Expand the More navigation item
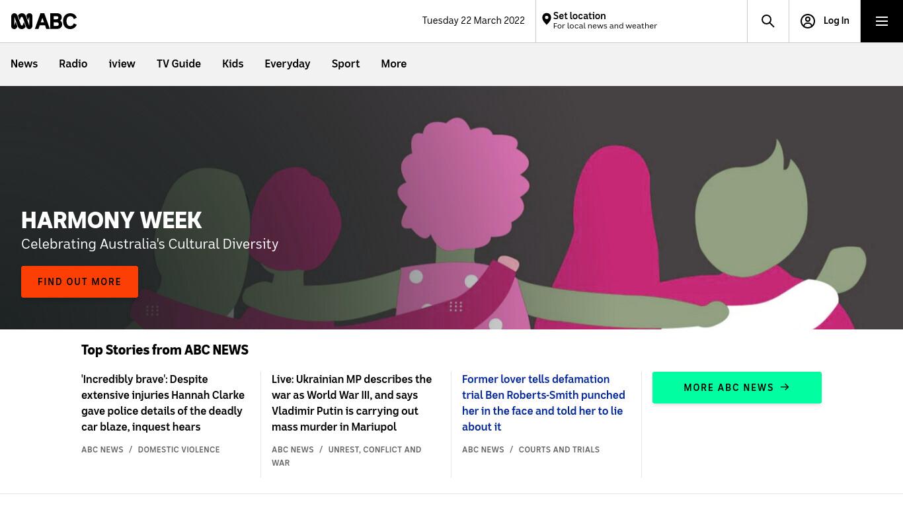903x508 pixels. (x=393, y=64)
